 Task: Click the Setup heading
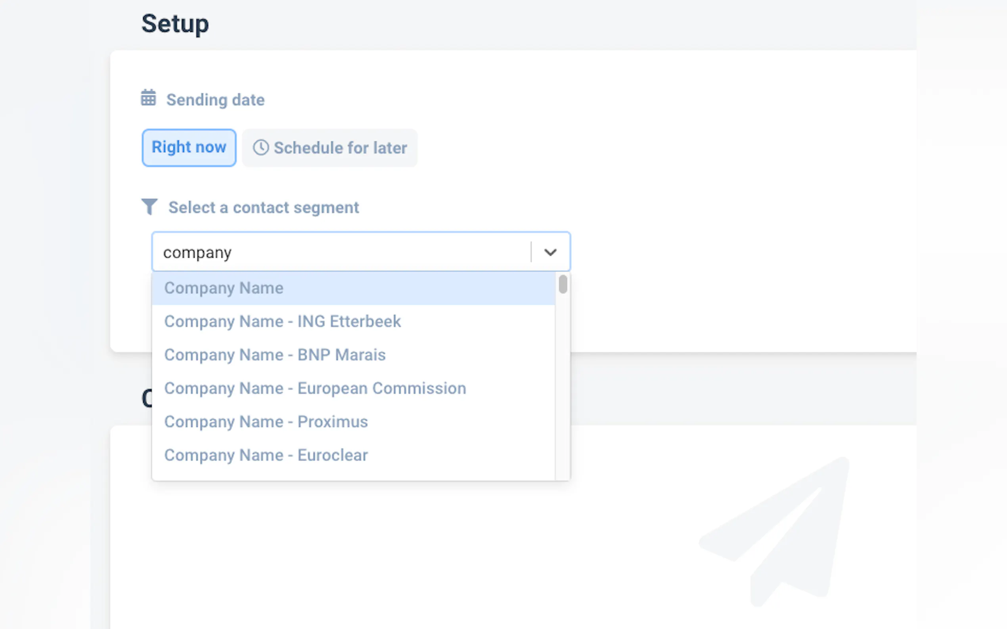(x=175, y=24)
